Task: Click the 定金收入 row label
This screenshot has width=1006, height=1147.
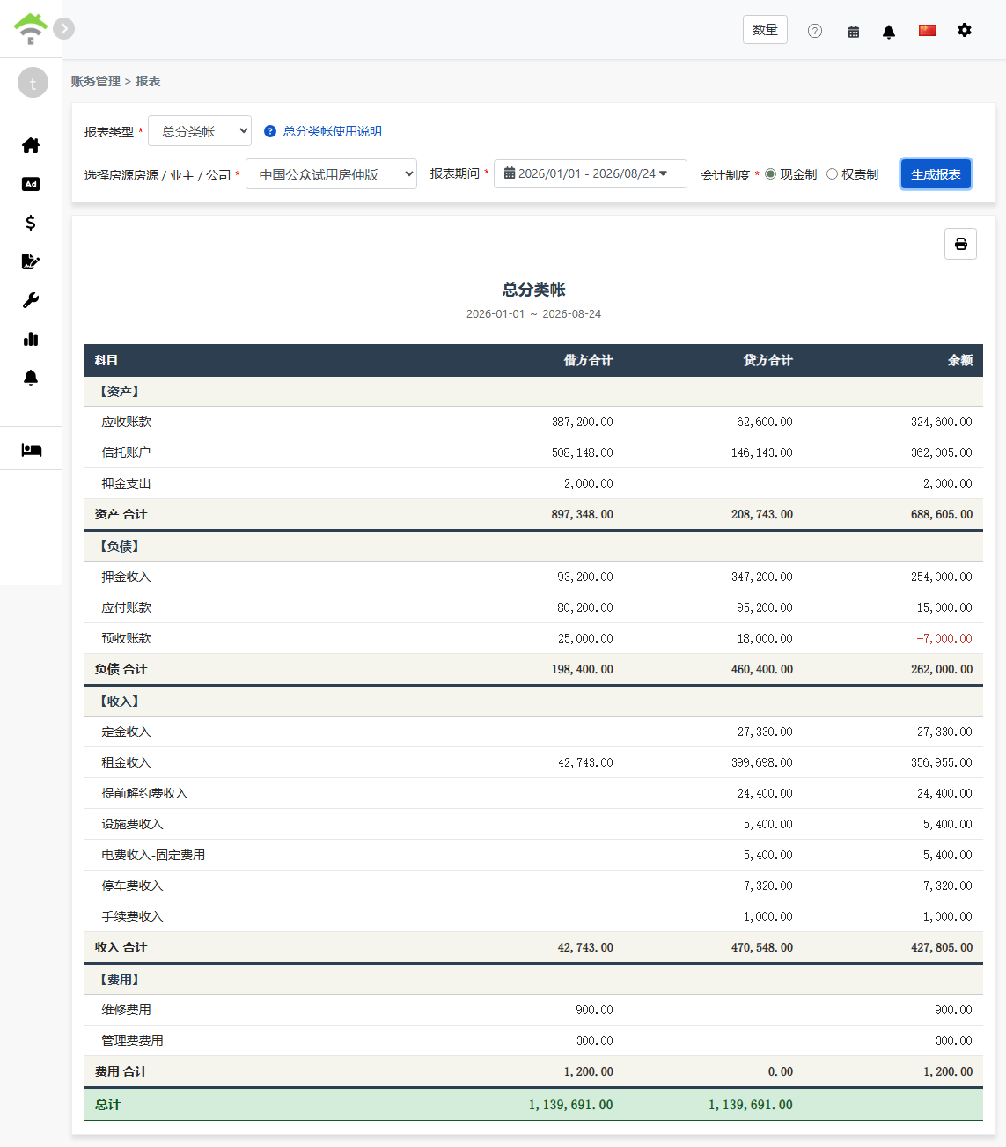Action: point(126,732)
